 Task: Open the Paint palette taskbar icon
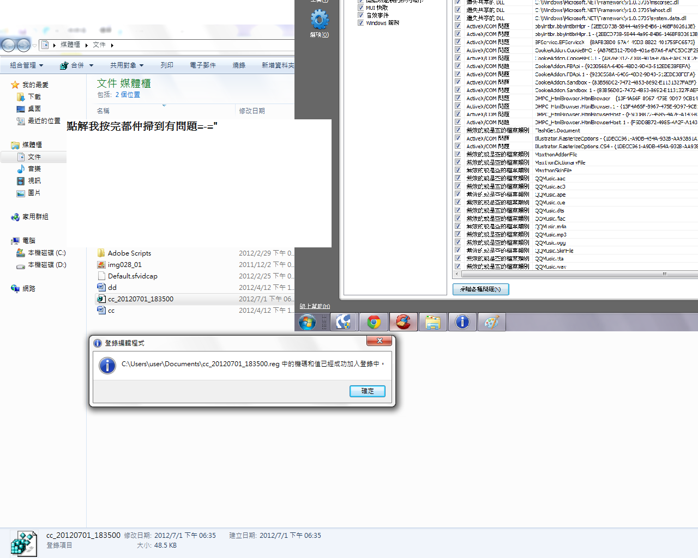(x=492, y=322)
